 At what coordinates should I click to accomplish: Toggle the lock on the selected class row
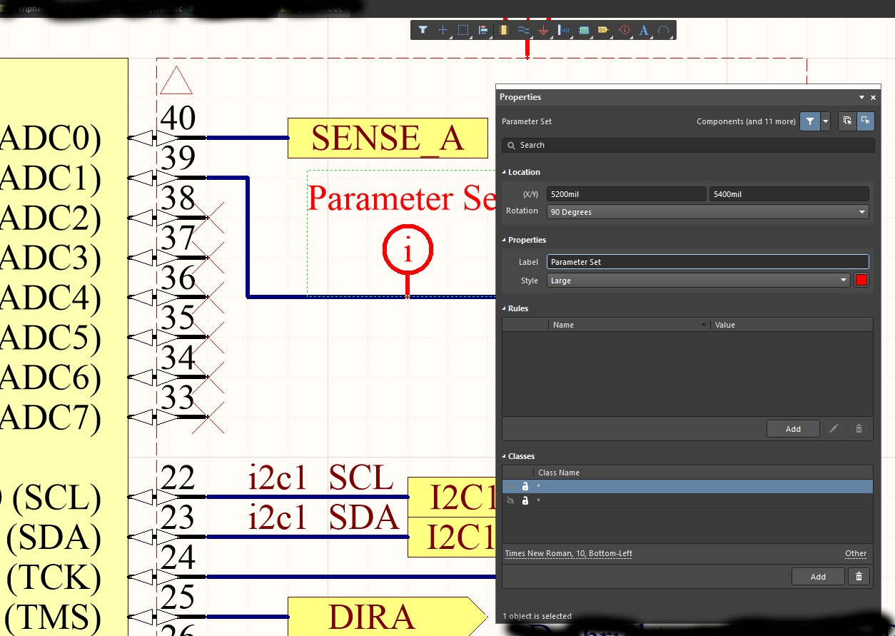525,486
